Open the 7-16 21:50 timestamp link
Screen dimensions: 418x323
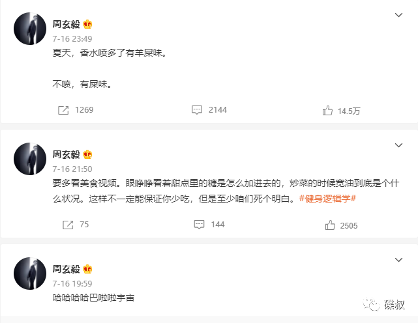tap(72, 169)
